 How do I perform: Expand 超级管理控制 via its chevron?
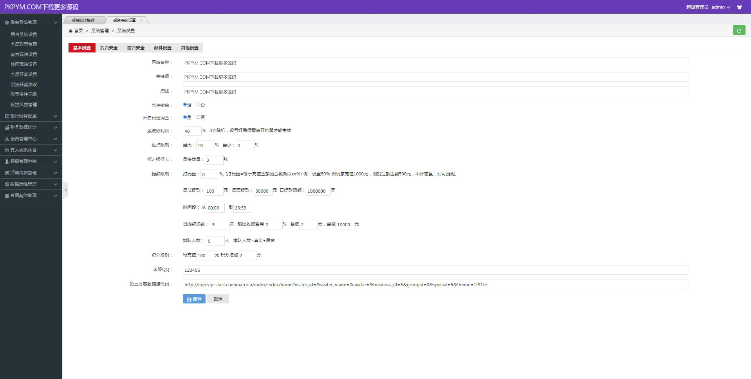click(x=55, y=161)
